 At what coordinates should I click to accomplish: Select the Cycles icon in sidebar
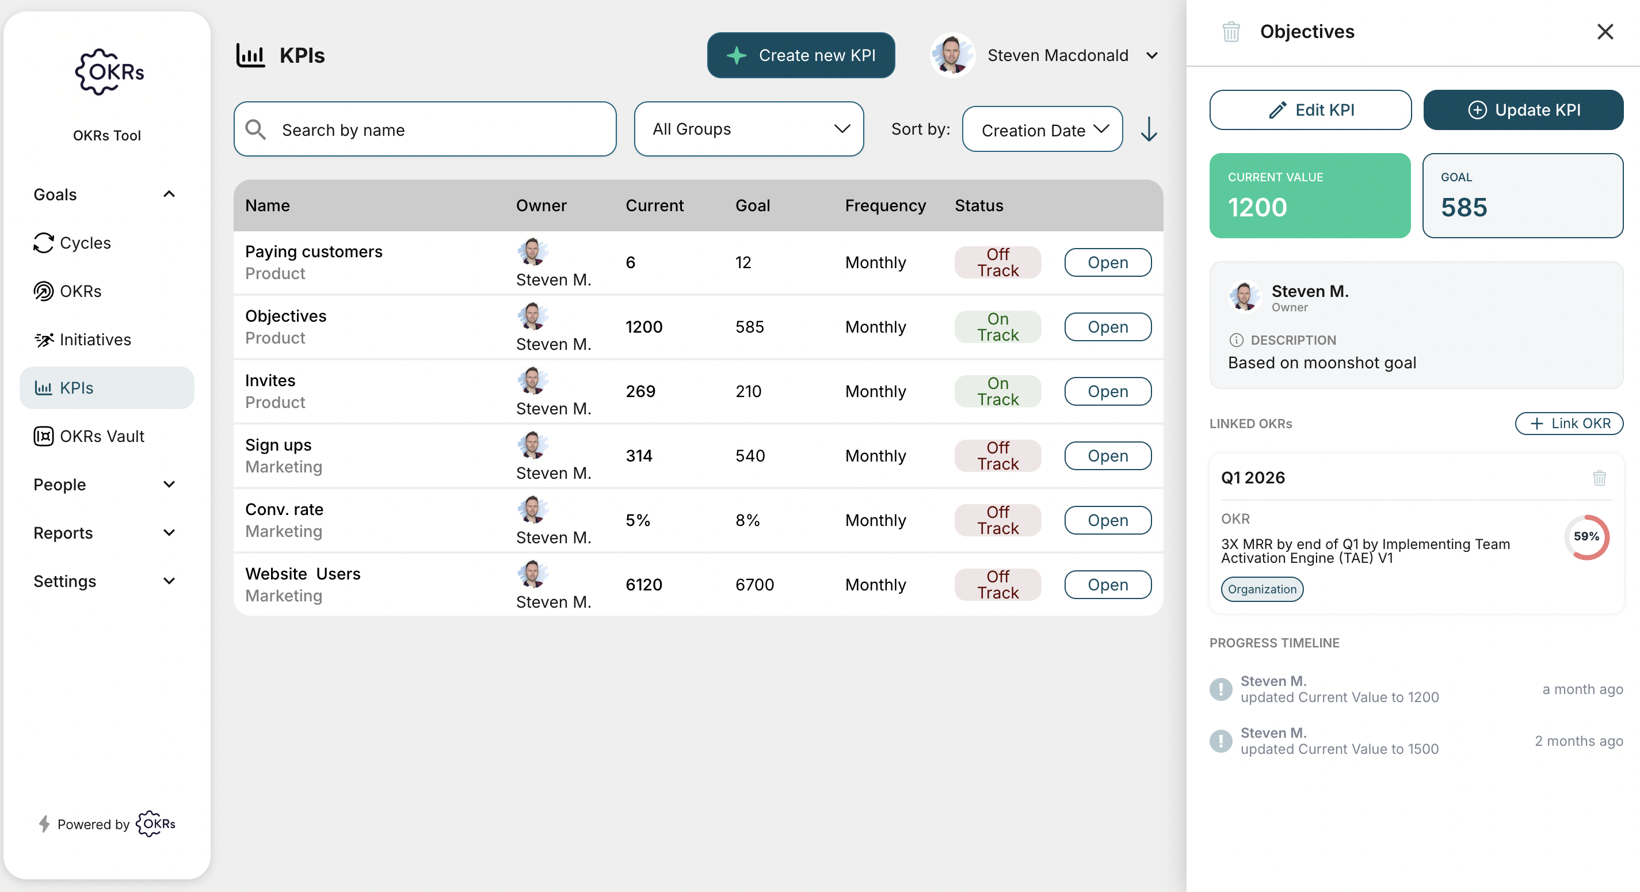[x=43, y=243]
